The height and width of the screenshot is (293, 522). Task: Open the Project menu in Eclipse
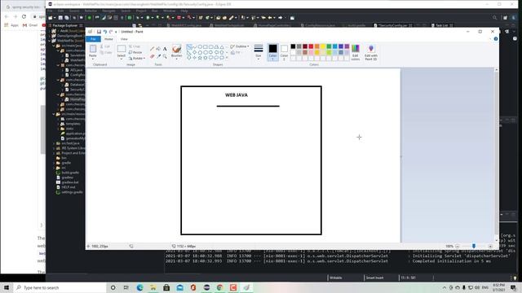click(x=141, y=11)
